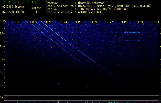Click the 0.8 kHz axis label
161x103 pixels.
coord(2,72)
